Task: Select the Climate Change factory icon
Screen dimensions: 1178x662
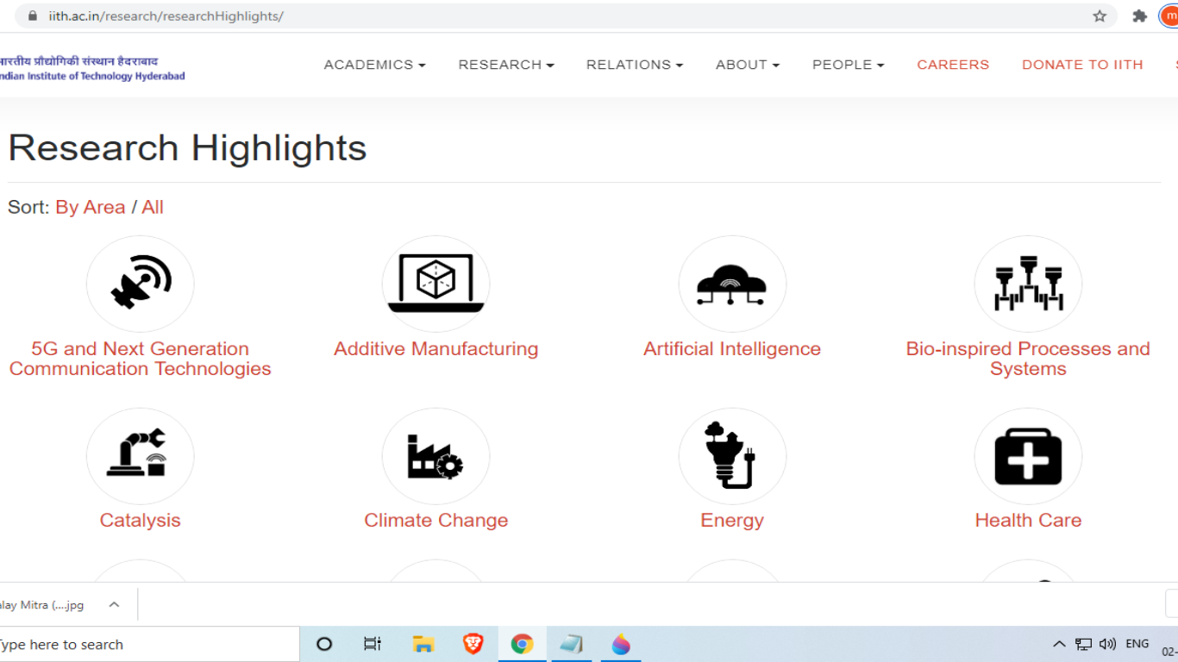Action: click(435, 456)
